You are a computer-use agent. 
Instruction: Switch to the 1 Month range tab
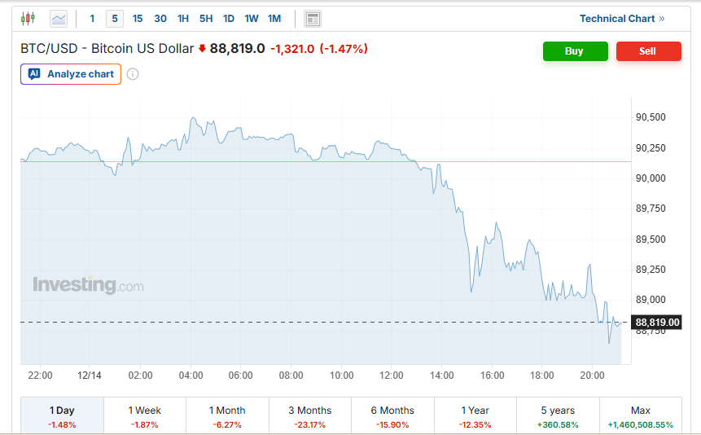pos(227,415)
